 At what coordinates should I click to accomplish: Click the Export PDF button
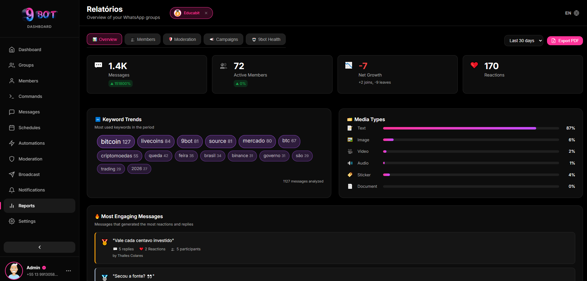(565, 40)
